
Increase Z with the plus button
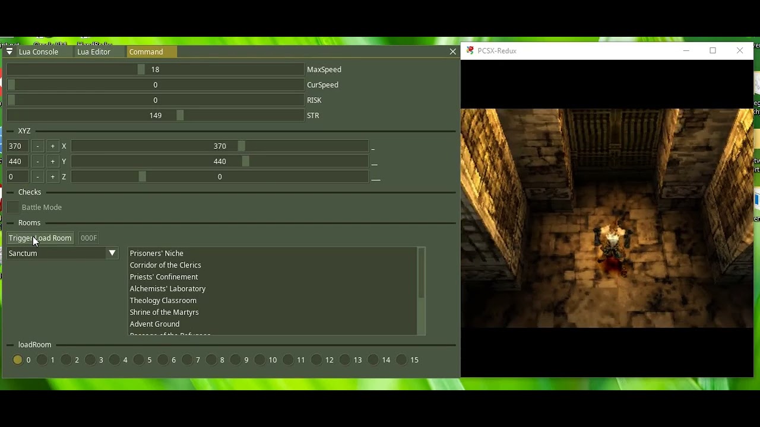52,177
